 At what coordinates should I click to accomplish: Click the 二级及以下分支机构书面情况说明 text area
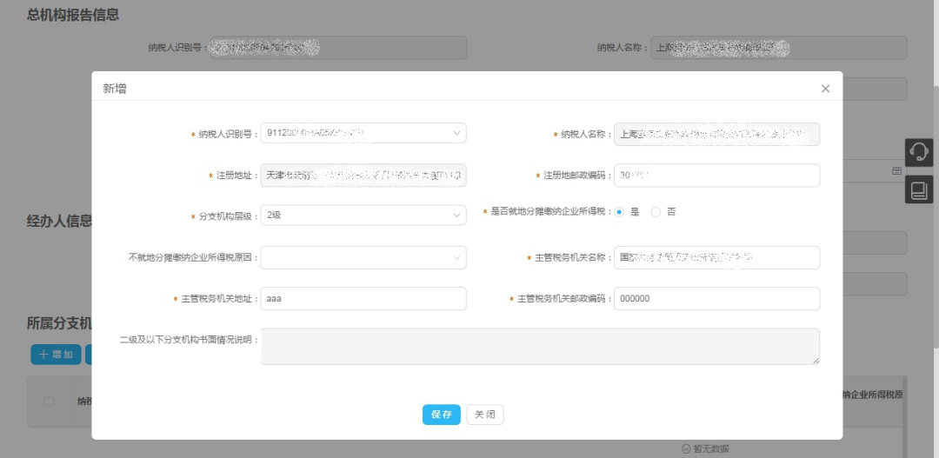click(539, 346)
